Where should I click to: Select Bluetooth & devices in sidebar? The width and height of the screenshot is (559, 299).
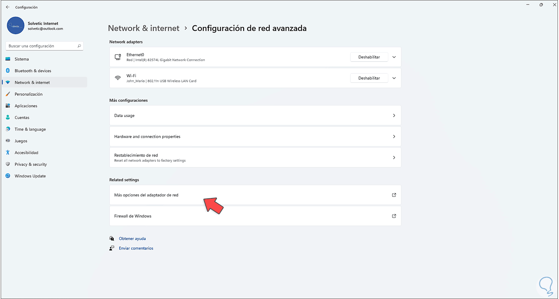tap(33, 71)
